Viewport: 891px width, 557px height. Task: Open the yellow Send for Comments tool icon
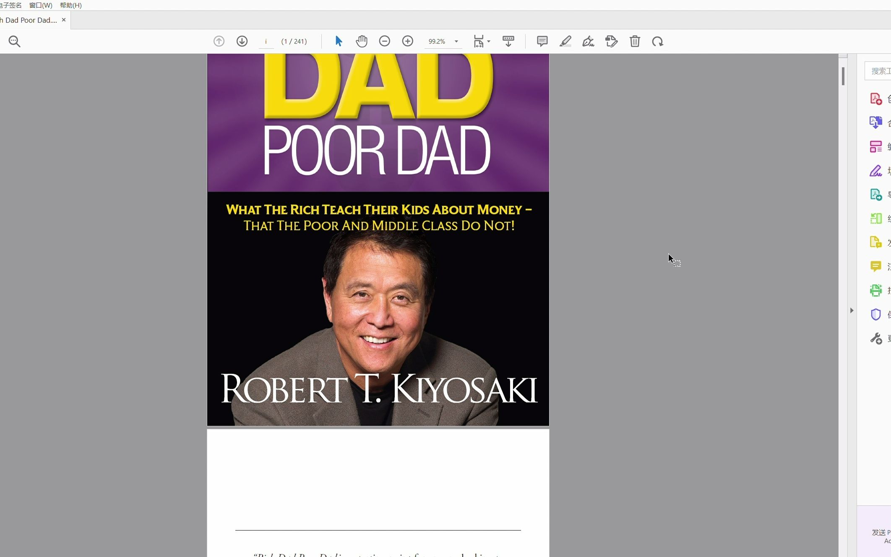(x=876, y=242)
